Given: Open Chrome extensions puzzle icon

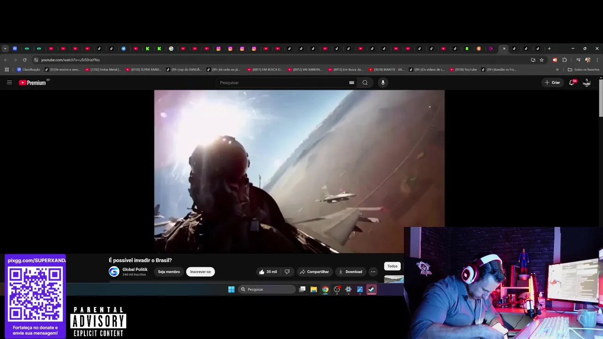Looking at the screenshot, I should click(564, 60).
